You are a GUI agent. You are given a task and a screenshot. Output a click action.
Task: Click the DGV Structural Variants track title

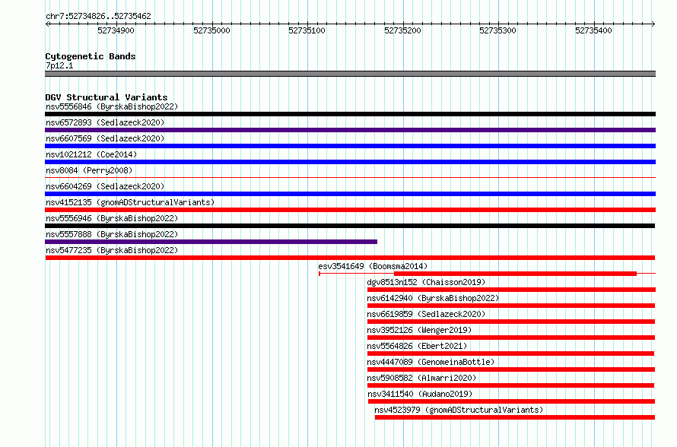pyautogui.click(x=106, y=97)
